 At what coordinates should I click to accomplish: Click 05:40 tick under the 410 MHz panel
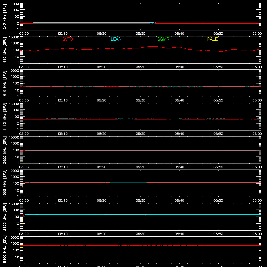(179, 67)
